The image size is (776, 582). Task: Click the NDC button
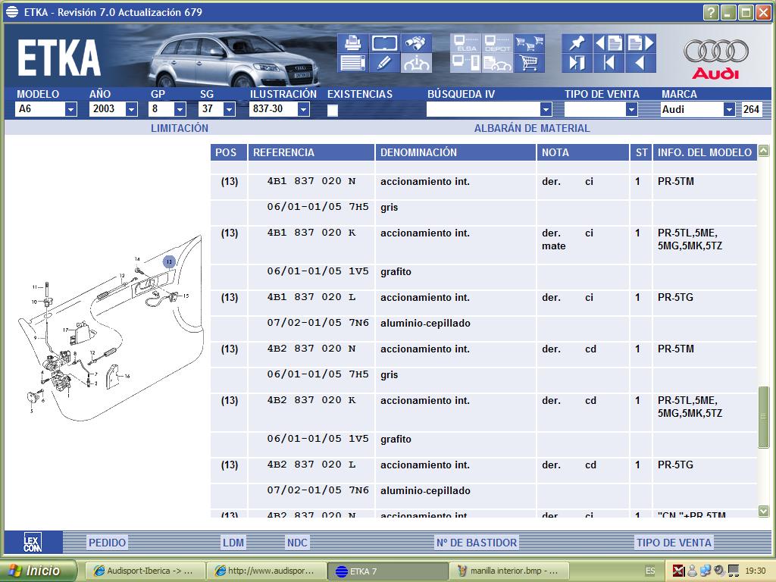coord(297,543)
